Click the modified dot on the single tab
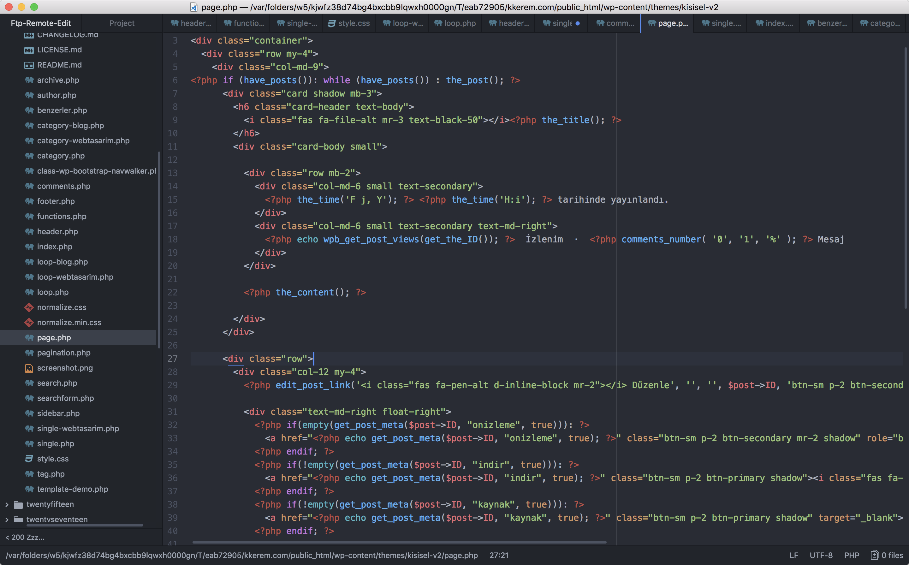The width and height of the screenshot is (909, 565). pos(578,23)
